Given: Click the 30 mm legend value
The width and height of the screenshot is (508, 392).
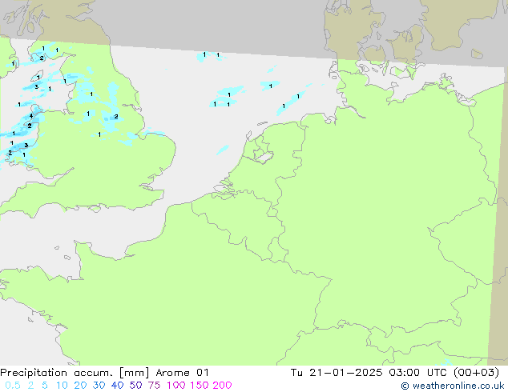Looking at the screenshot, I should pyautogui.click(x=99, y=386).
